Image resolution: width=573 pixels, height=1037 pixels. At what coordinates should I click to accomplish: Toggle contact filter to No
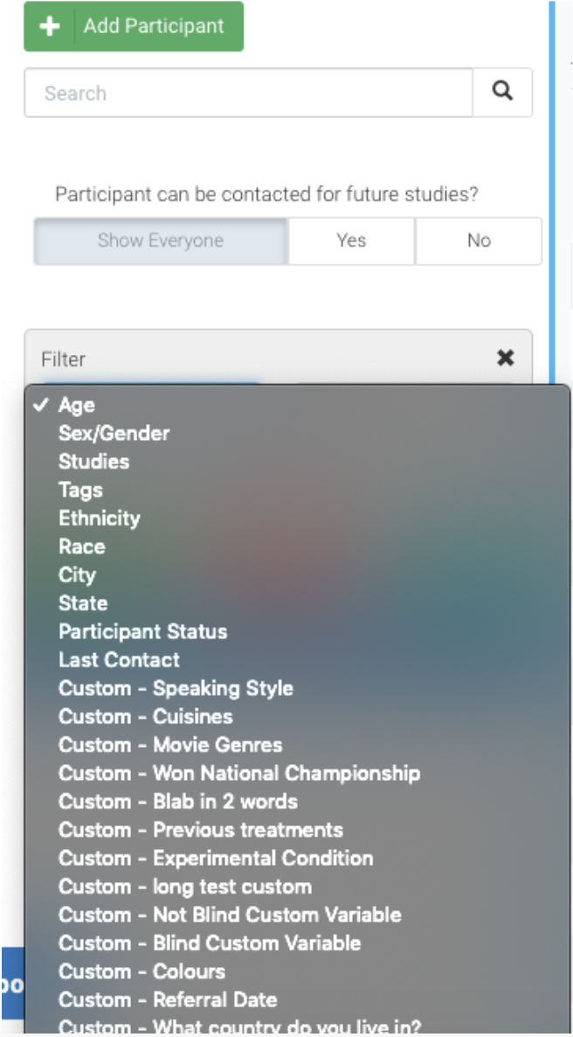coord(479,240)
